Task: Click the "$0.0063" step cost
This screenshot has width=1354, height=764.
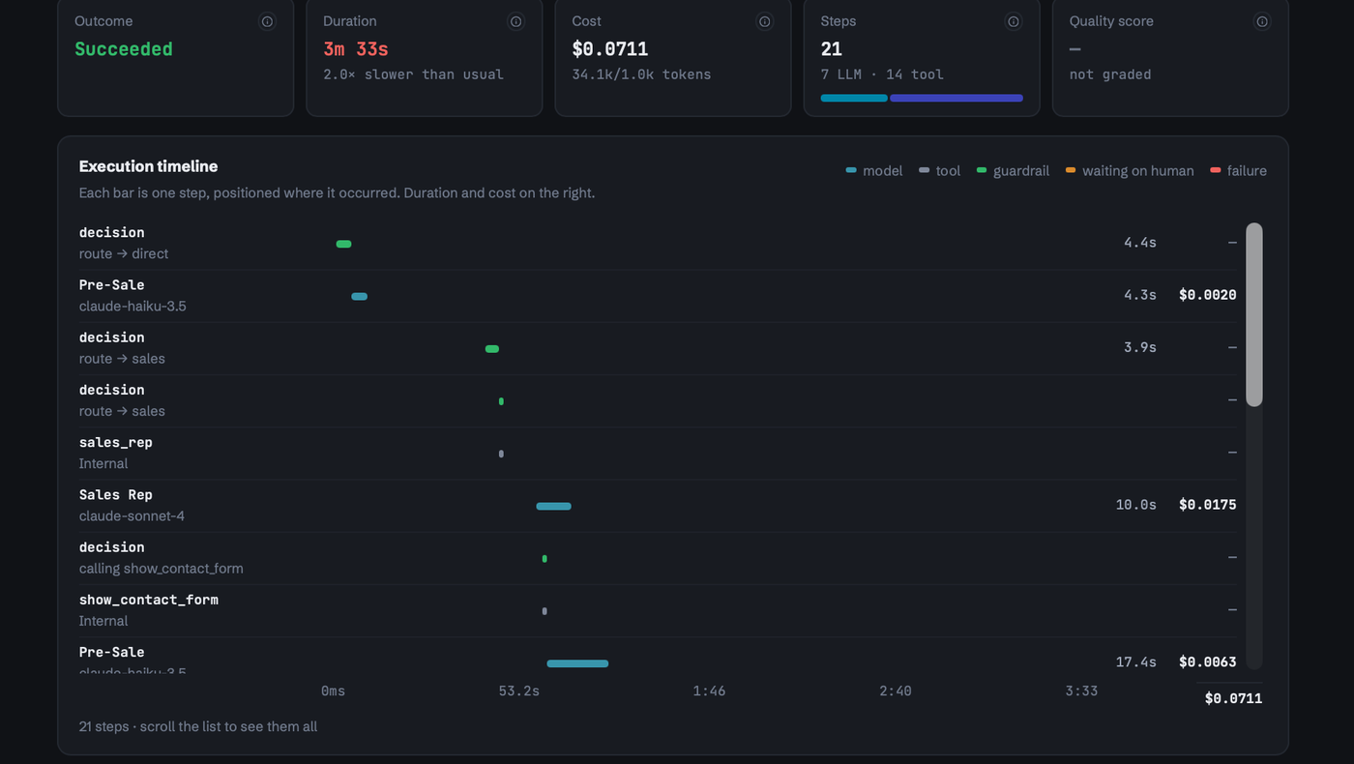Action: [x=1208, y=662]
